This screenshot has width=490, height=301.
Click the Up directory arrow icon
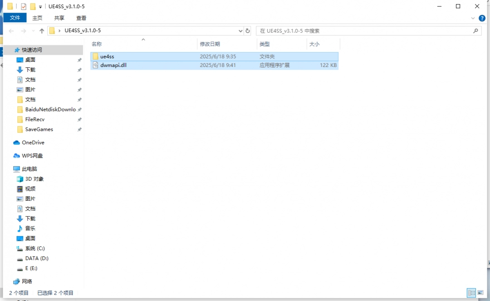(x=42, y=31)
